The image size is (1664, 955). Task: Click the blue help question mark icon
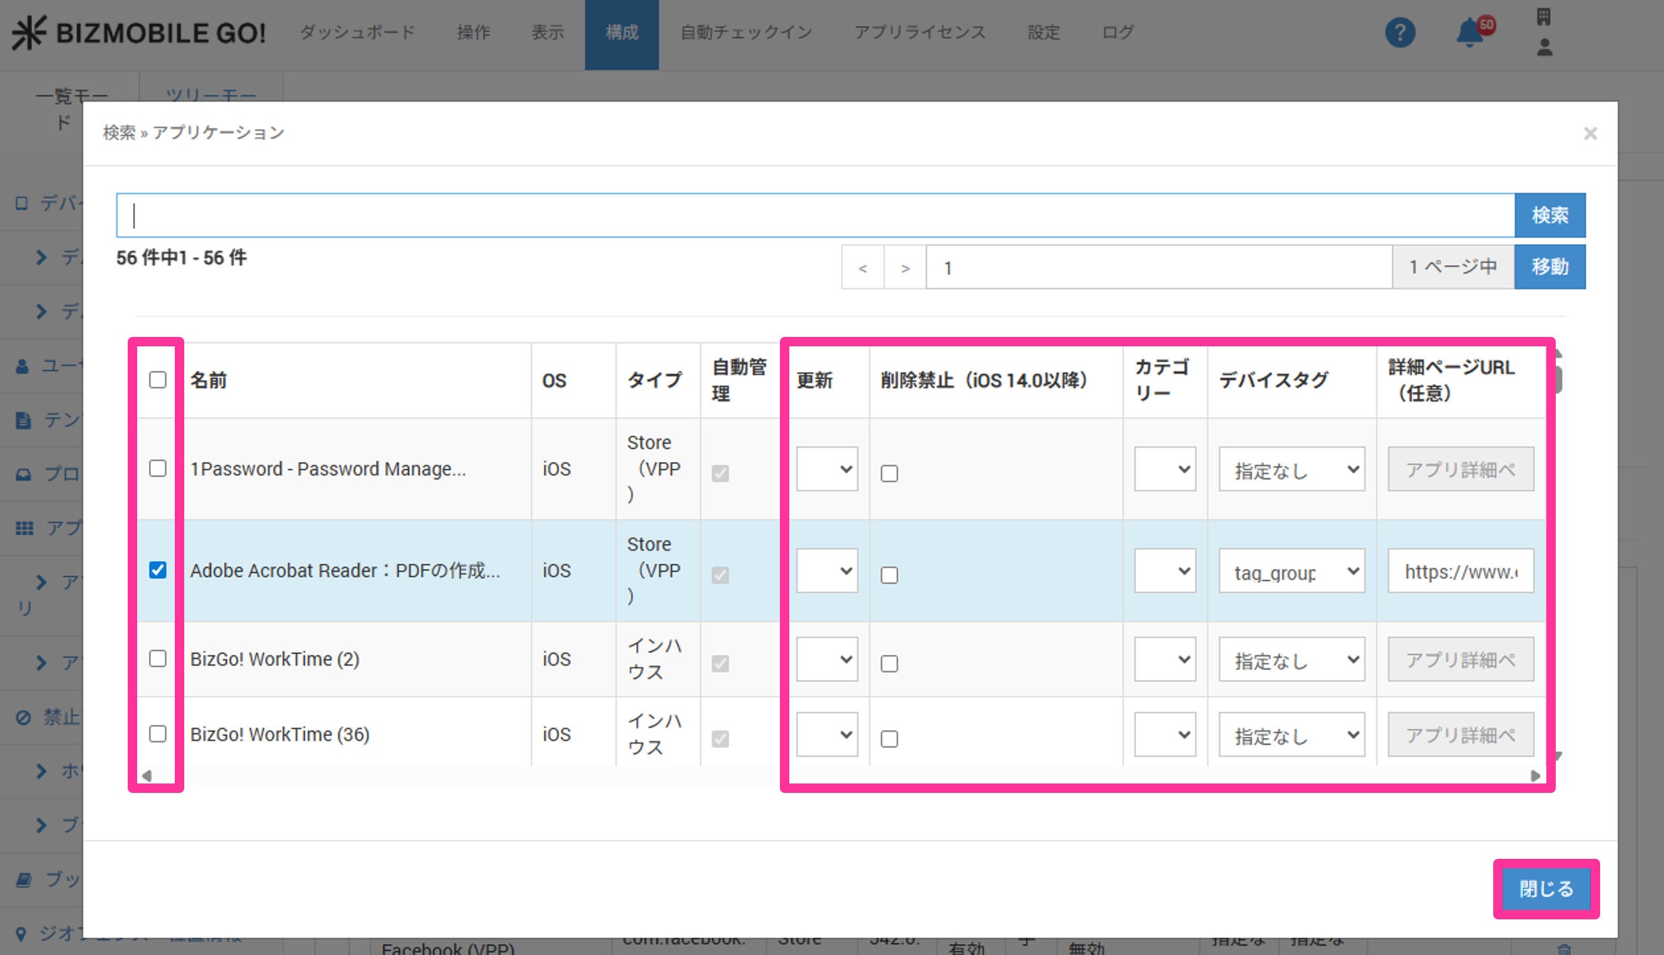[1400, 32]
